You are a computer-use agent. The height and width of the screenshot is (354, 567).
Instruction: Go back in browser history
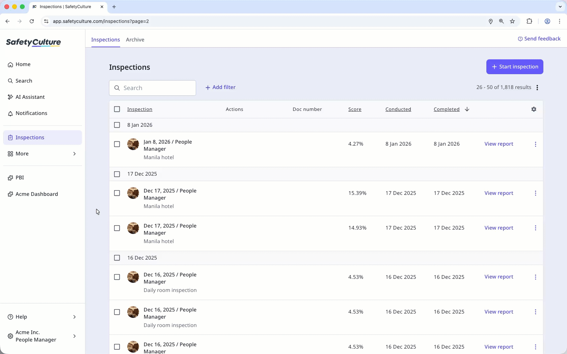click(7, 21)
